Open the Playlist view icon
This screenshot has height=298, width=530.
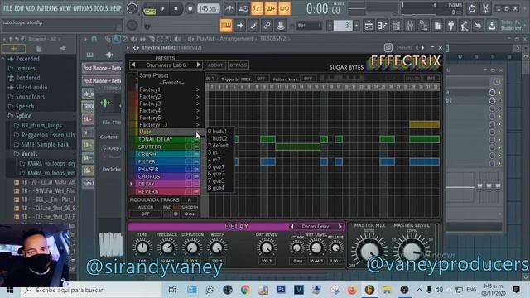tap(369, 26)
